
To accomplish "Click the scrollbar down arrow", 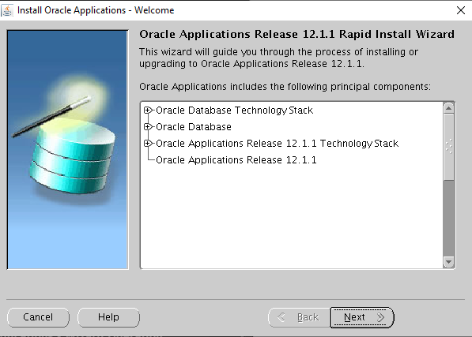I will (x=448, y=262).
